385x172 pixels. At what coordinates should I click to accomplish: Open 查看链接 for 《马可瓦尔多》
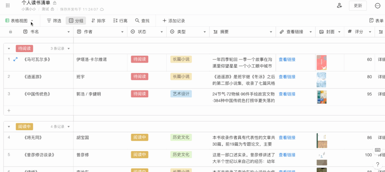point(287,59)
